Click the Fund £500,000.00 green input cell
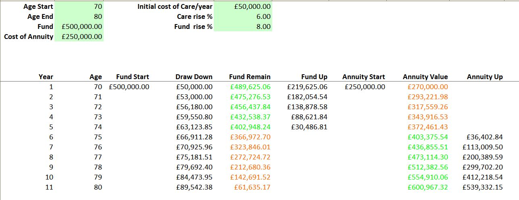The width and height of the screenshot is (519, 200). coord(79,27)
